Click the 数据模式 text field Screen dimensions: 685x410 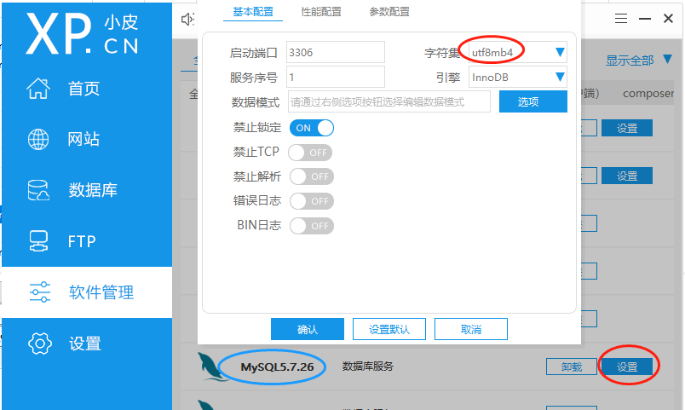coord(389,101)
